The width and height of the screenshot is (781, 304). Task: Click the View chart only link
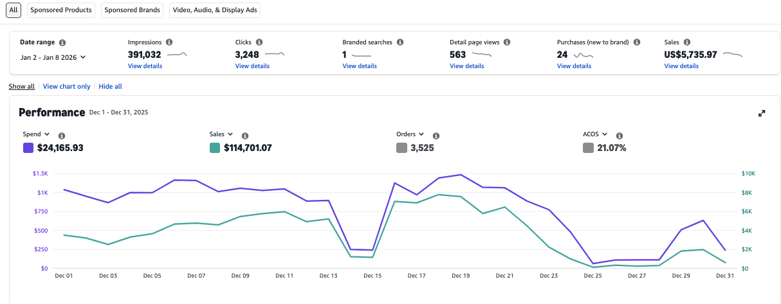point(66,86)
